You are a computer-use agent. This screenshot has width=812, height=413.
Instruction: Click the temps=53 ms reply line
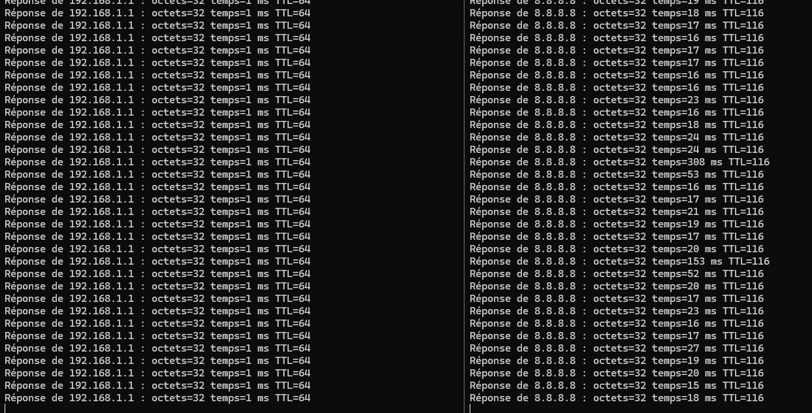pos(617,174)
